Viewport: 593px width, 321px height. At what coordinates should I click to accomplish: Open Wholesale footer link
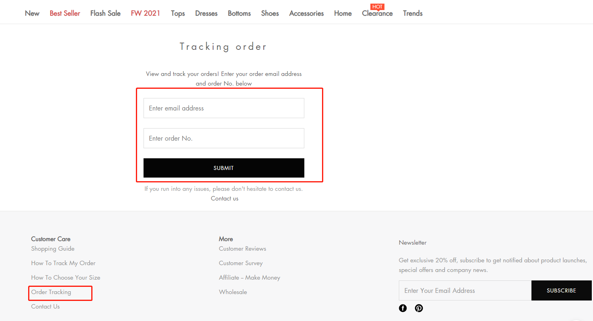233,292
